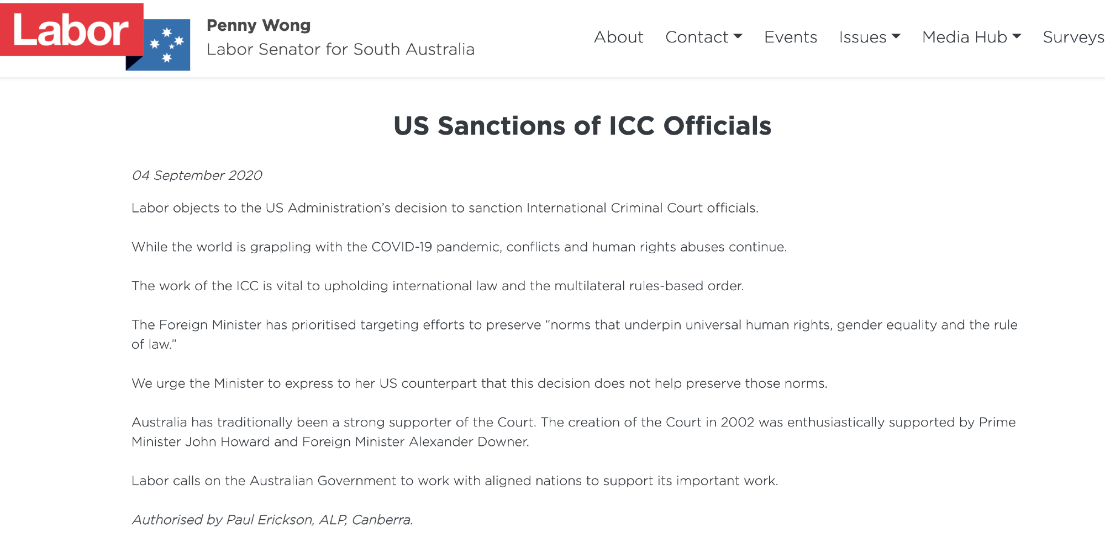Click the COVID-19 pandemic paragraph
This screenshot has width=1105, height=544.
459,247
